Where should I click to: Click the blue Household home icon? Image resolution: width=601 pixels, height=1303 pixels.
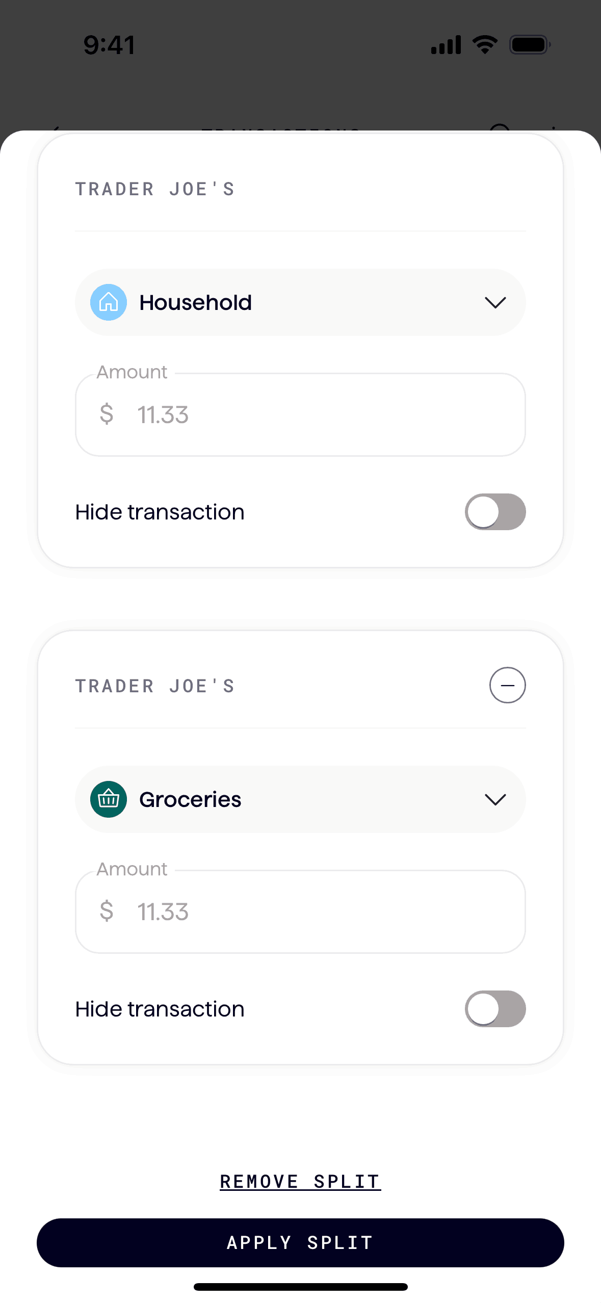(109, 302)
